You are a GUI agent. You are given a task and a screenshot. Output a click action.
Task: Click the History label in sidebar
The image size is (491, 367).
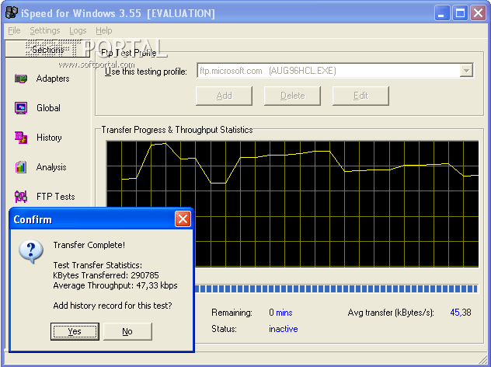coord(49,138)
